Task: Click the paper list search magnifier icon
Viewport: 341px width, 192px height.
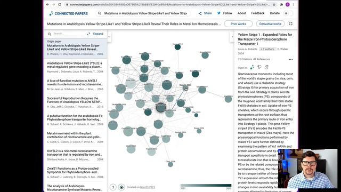Action: pos(50,34)
